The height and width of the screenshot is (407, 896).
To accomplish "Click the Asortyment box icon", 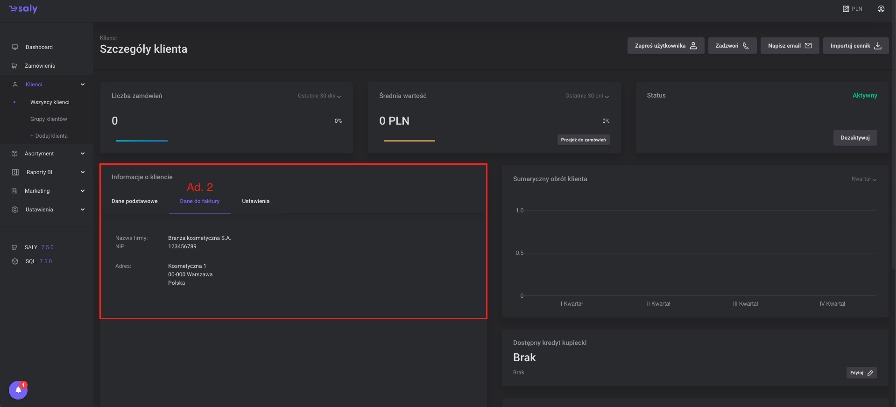I will coord(14,154).
